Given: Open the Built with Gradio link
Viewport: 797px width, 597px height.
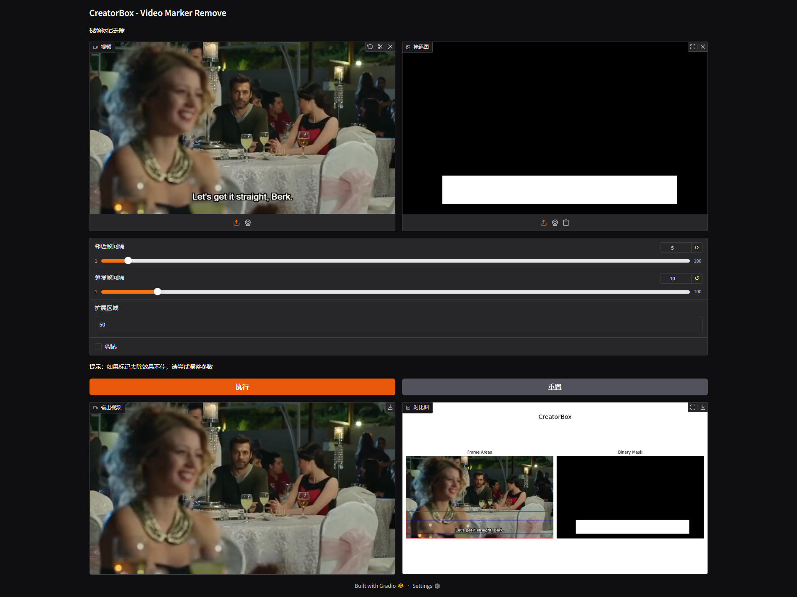Looking at the screenshot, I should [379, 586].
